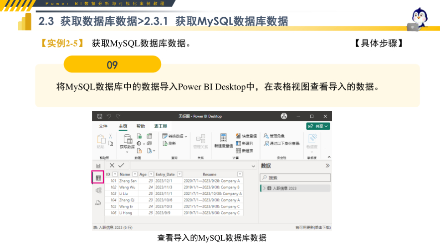The width and height of the screenshot is (440, 247).
Task: Click the Share (共享) button
Action: coord(318,126)
